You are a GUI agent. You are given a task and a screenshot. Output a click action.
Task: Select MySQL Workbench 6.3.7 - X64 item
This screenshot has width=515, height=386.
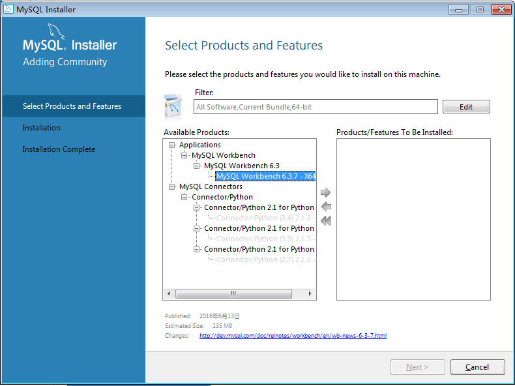pos(266,176)
